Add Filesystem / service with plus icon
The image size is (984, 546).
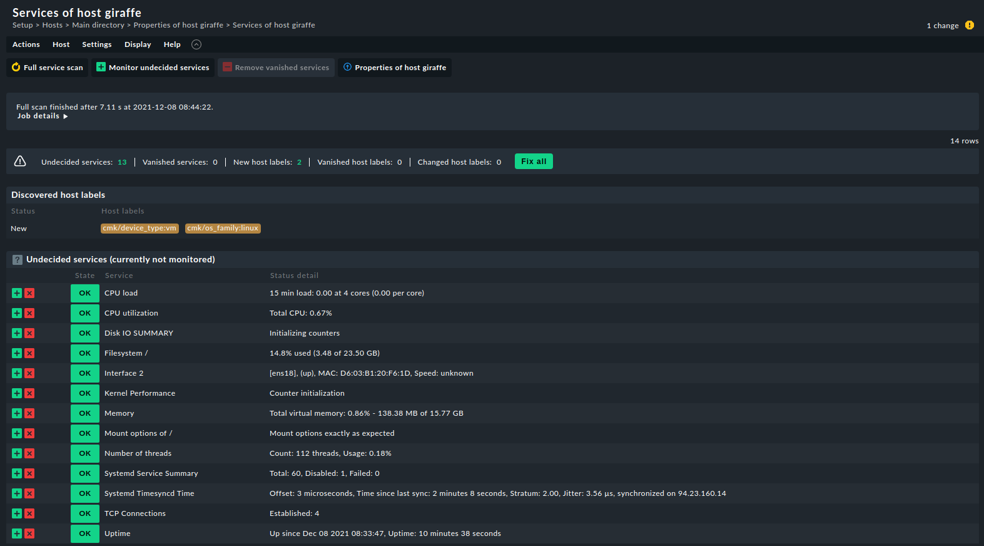point(17,353)
